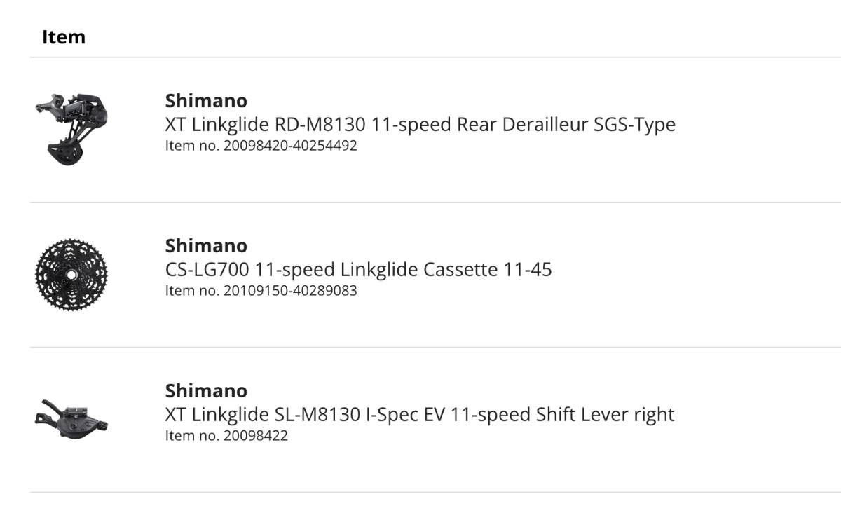Click item number 20098422
The image size is (841, 513).
click(x=226, y=435)
